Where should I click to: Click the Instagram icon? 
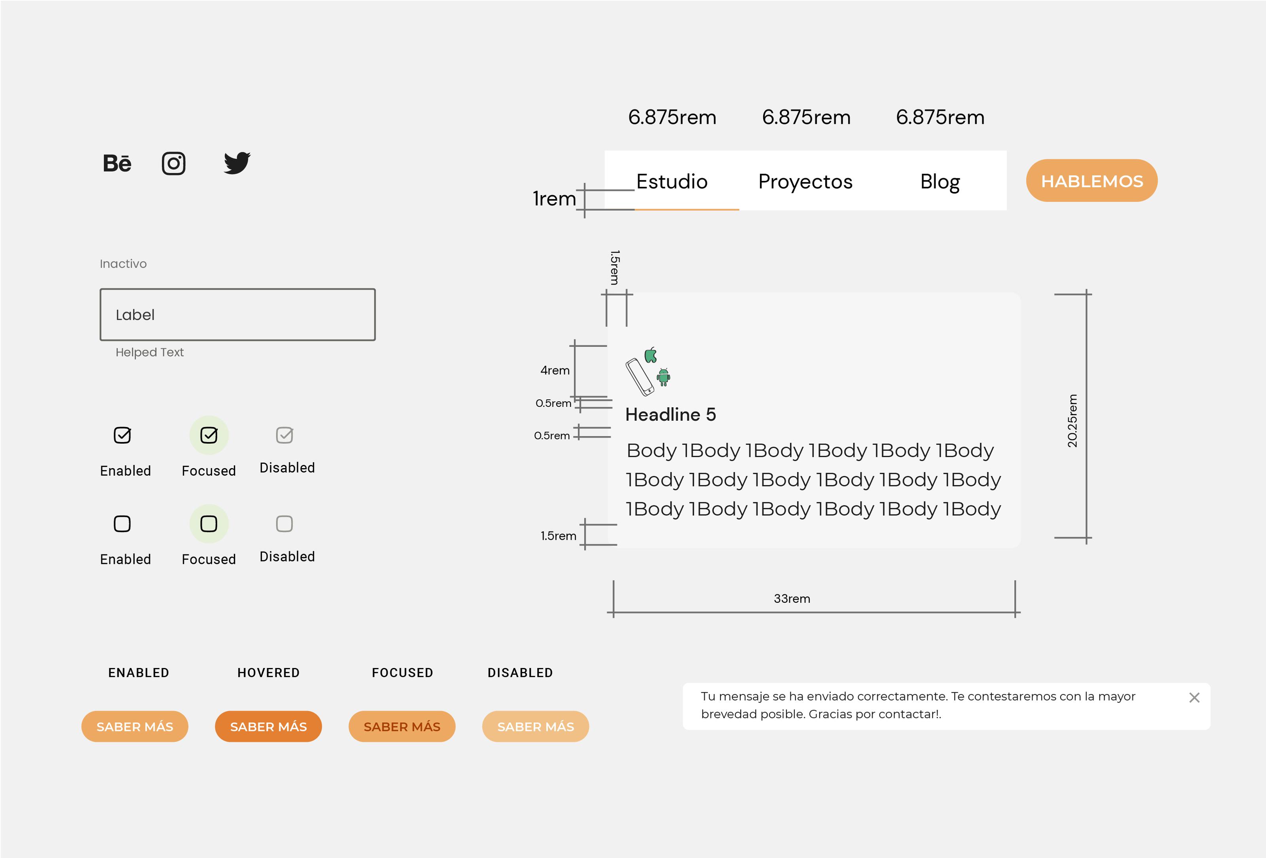[175, 163]
